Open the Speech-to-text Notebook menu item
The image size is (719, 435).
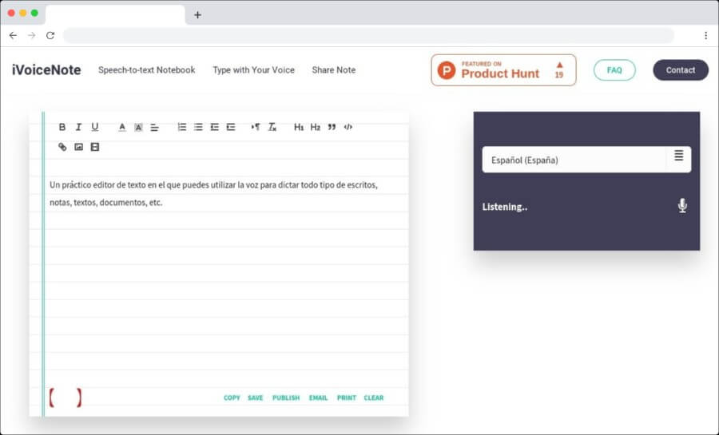click(x=147, y=70)
